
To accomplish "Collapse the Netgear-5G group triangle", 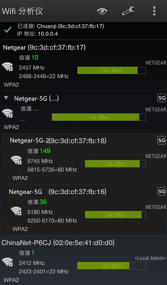I will [6, 98].
